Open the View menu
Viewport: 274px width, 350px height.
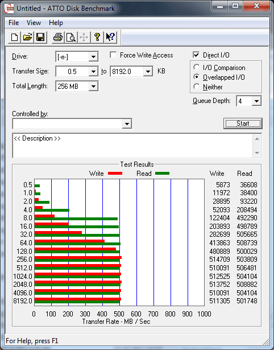34,23
